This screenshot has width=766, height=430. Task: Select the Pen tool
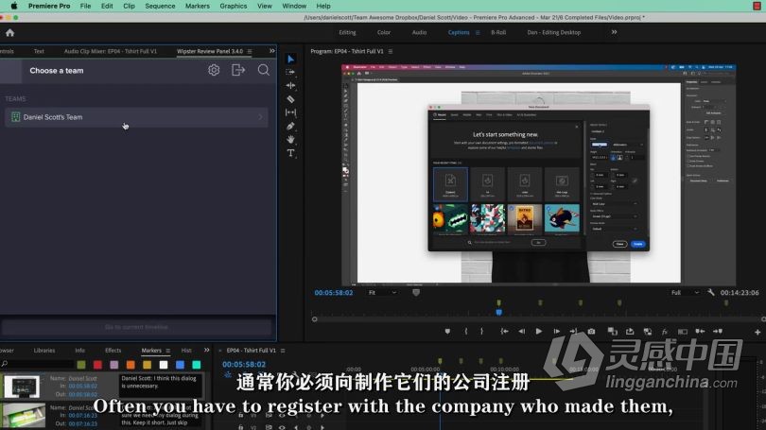(x=290, y=126)
